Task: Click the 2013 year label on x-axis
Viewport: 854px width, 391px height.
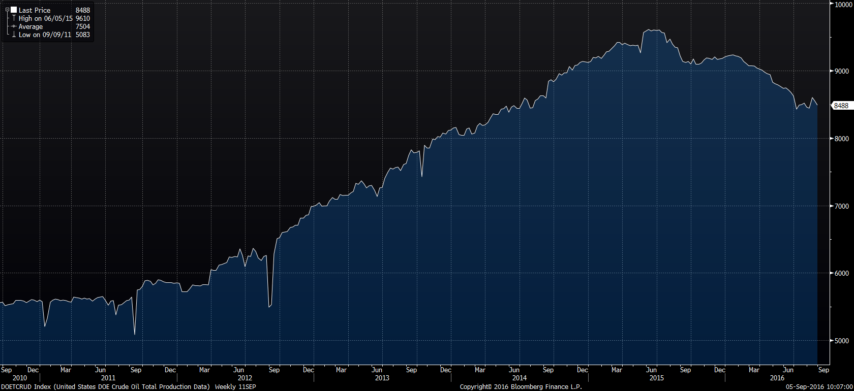Action: pos(382,378)
